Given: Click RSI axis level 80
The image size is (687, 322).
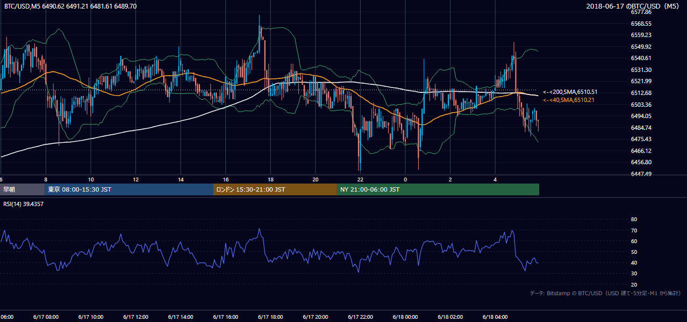Looking at the screenshot, I should [x=634, y=219].
